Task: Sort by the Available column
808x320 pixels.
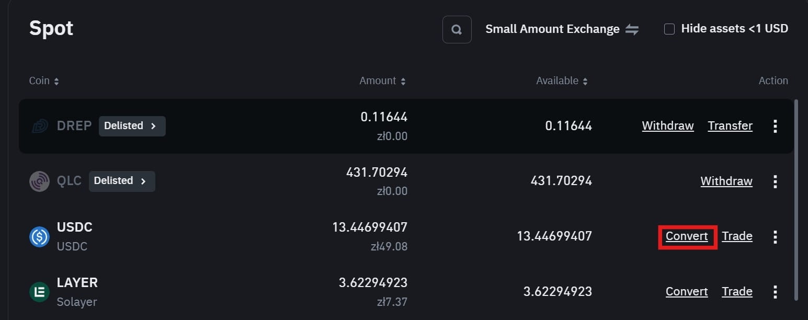Action: tap(562, 81)
